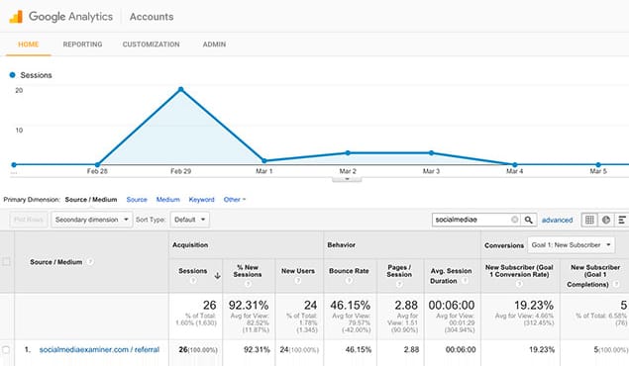Select the Mar 4 chart data point

515,164
